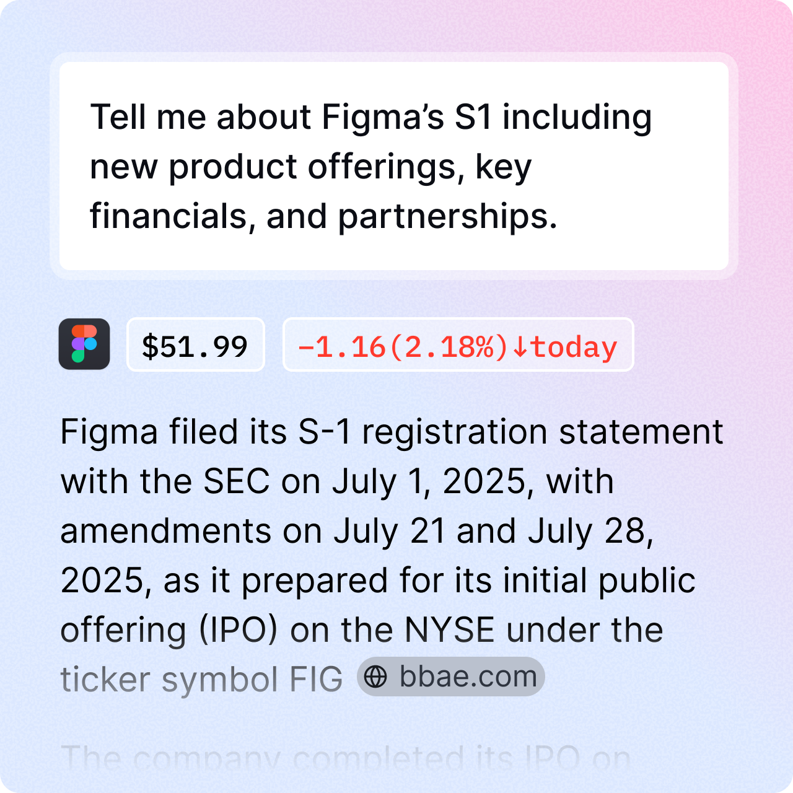Click the 'key financials, and partnerships' line
Screen dimensions: 793x793
pyautogui.click(x=323, y=216)
